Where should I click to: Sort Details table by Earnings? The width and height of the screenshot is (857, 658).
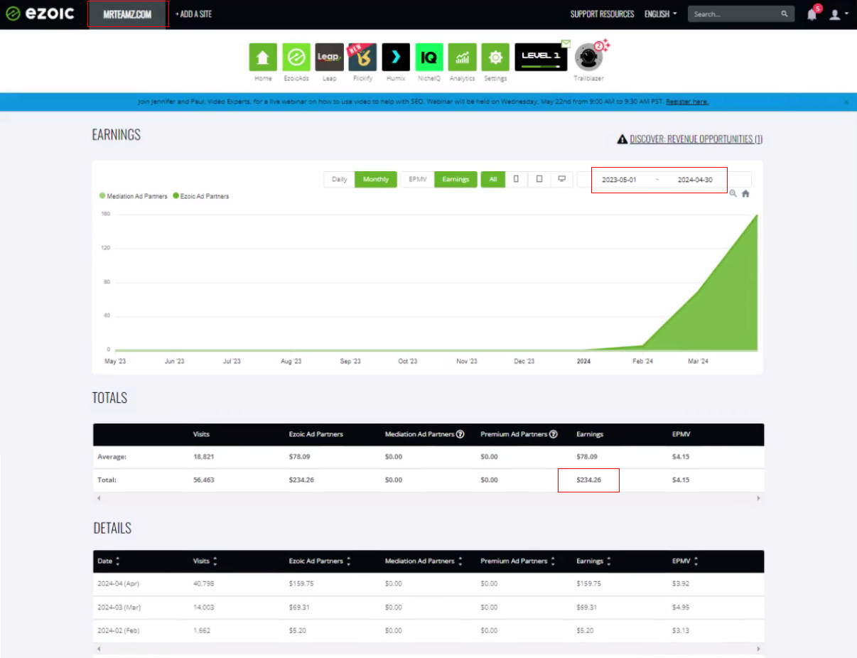(594, 561)
